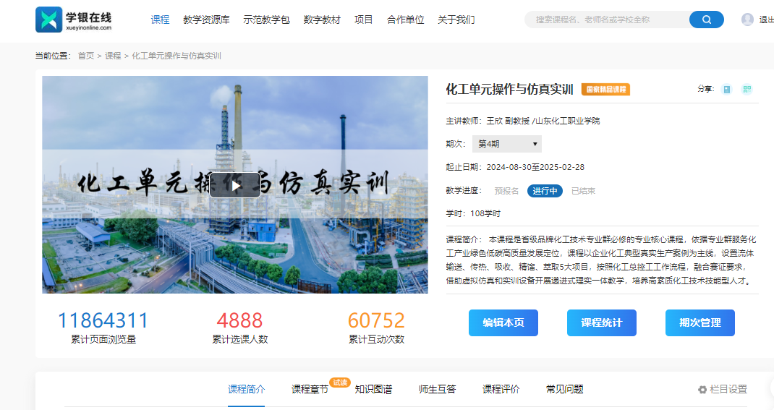Open the 课程章节 tab

pyautogui.click(x=310, y=389)
